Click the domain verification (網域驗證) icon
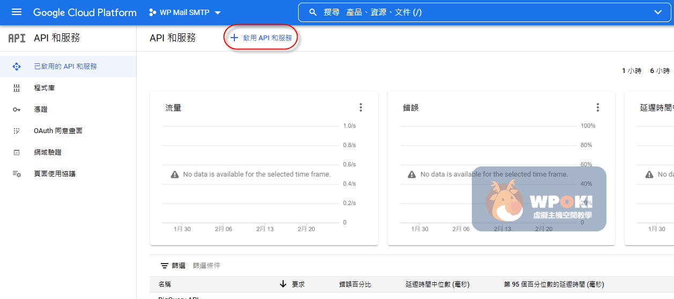674x299 pixels. (17, 152)
